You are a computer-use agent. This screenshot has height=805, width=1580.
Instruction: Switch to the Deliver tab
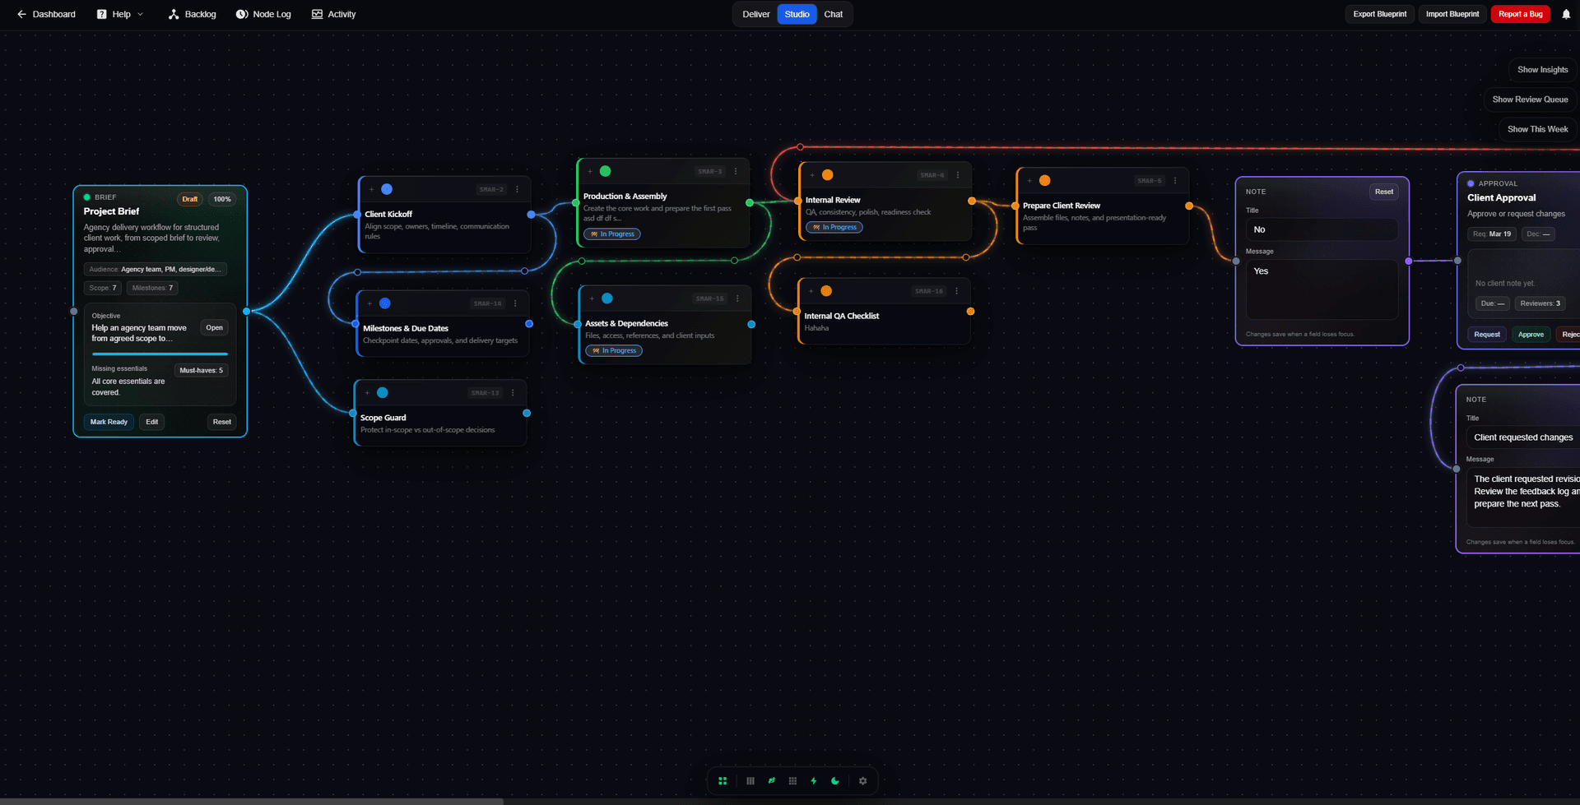coord(756,14)
